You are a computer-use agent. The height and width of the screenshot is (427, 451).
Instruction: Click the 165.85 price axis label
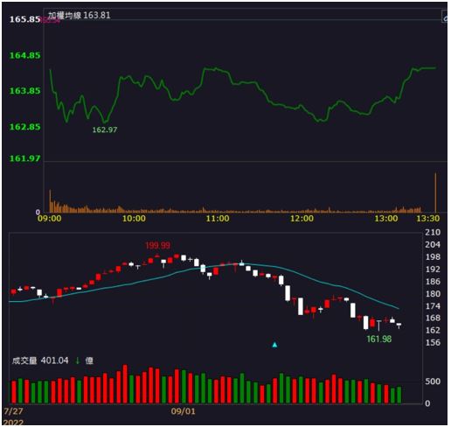(x=24, y=19)
